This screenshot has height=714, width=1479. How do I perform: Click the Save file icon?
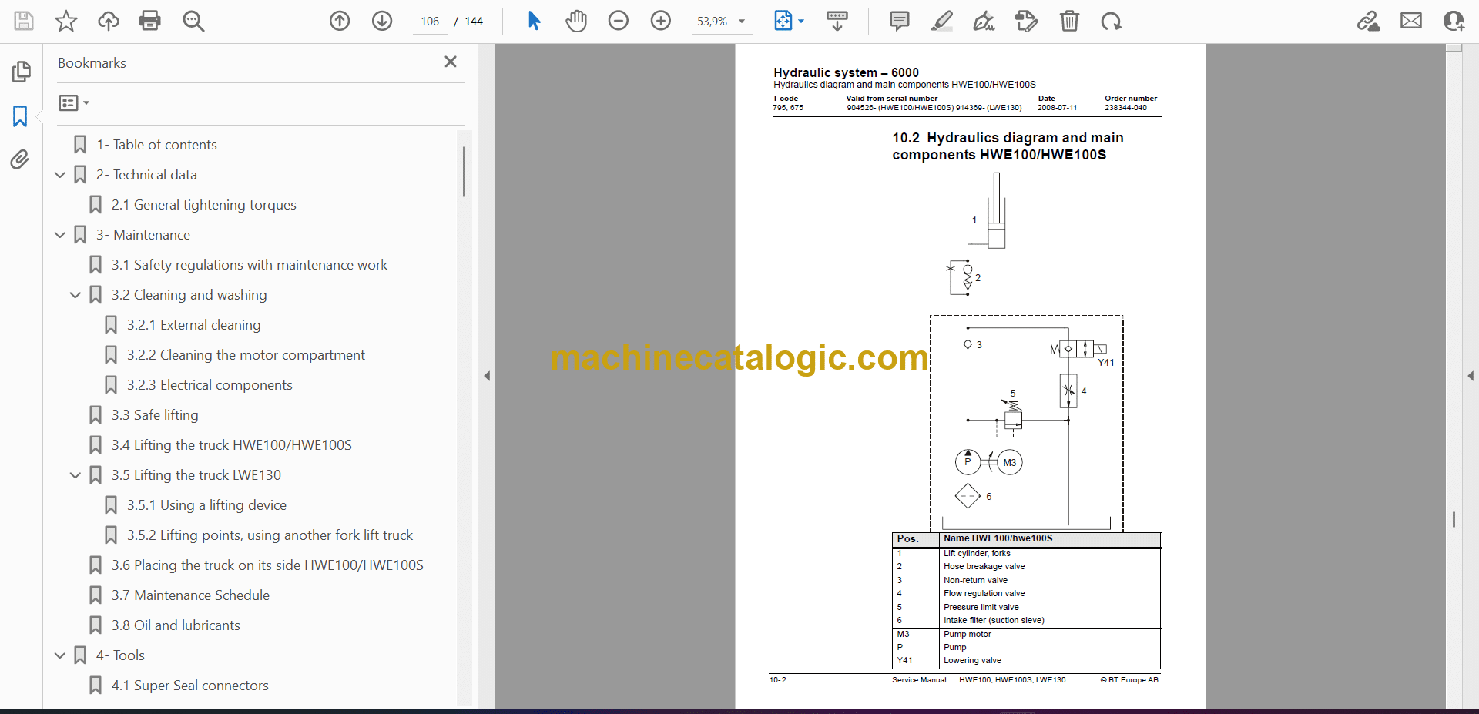24,21
